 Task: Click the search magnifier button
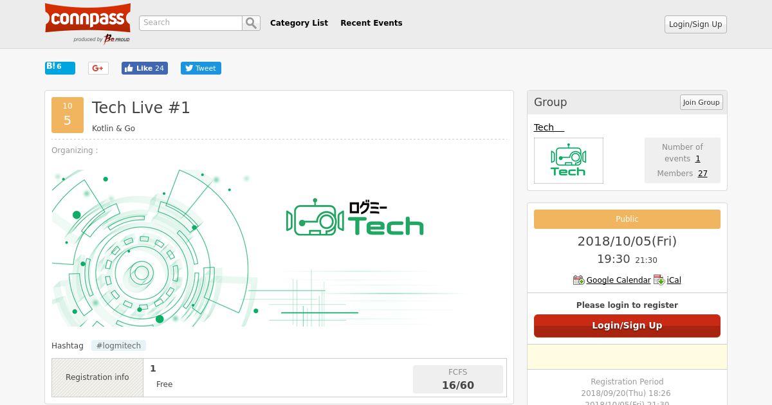251,23
